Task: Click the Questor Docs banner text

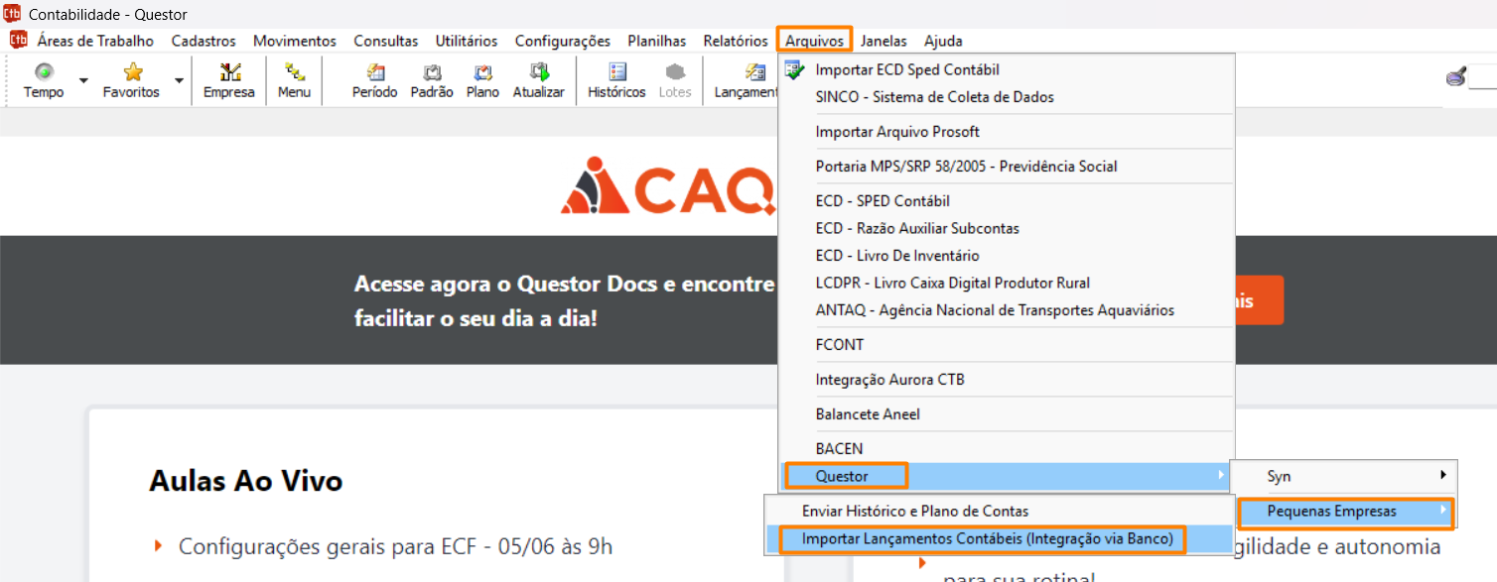Action: 564,301
